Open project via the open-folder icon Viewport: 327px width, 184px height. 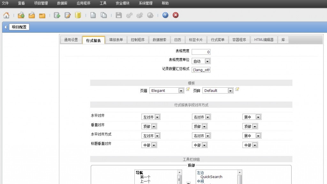click(x=32, y=15)
